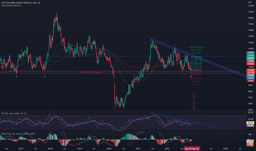
Task: Select the RSI (14, close, SMA, 14, 2) legend
Action: pos(14,113)
